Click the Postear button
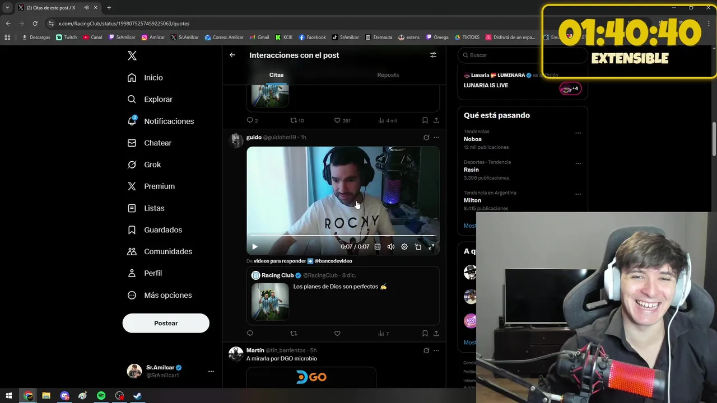The height and width of the screenshot is (403, 717). click(x=166, y=323)
